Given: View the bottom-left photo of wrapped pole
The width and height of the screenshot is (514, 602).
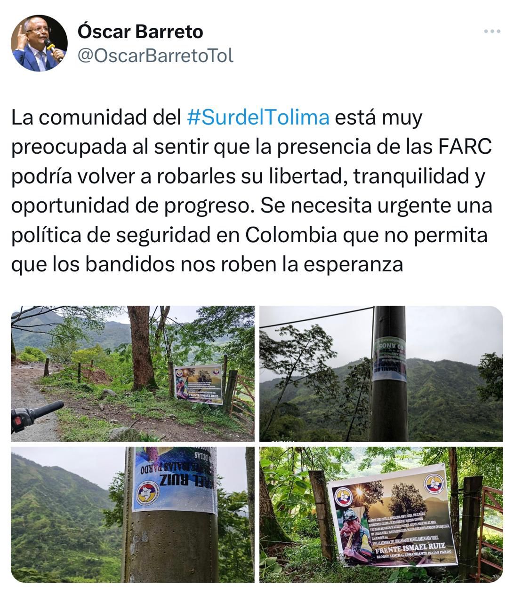Looking at the screenshot, I should (133, 515).
